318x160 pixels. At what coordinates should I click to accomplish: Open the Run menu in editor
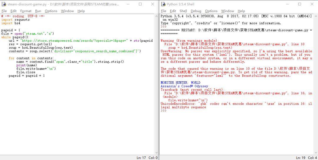38,11
